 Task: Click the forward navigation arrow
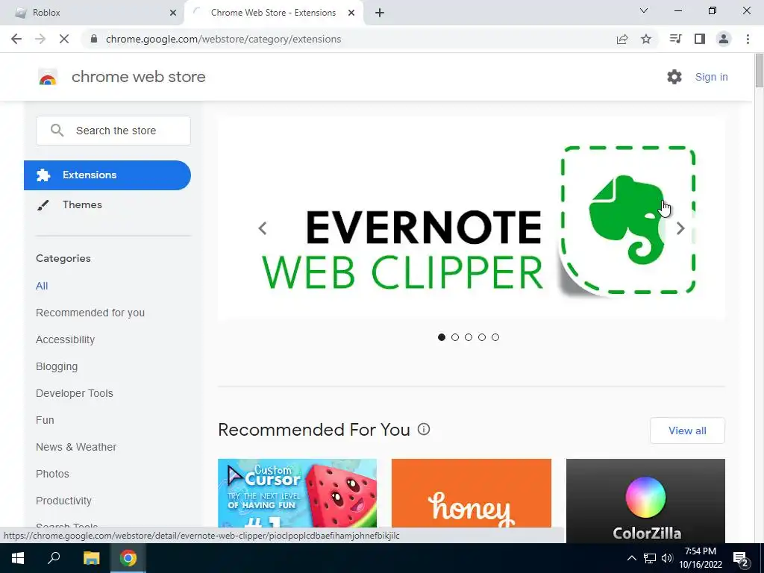point(40,39)
